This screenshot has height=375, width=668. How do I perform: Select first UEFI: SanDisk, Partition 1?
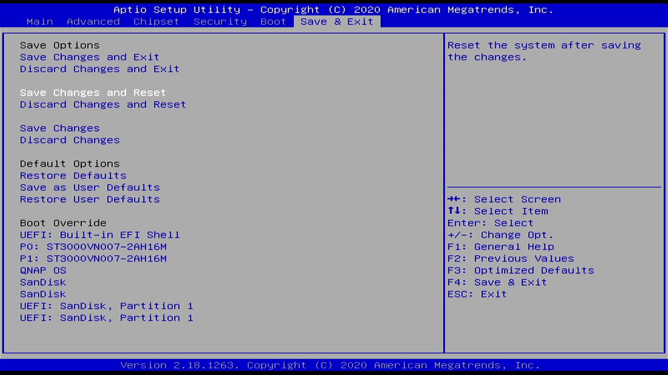coord(106,306)
